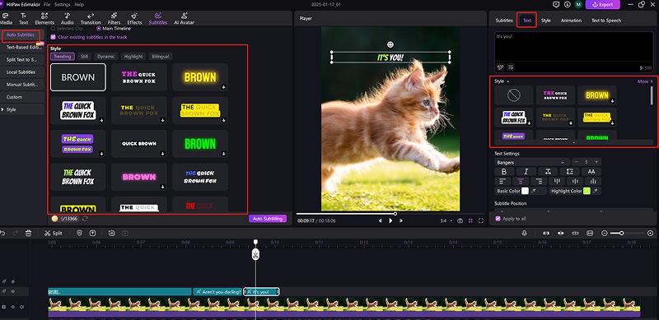This screenshot has height=320, width=659.
Task: Increase the font size value
Action: pyautogui.click(x=596, y=162)
